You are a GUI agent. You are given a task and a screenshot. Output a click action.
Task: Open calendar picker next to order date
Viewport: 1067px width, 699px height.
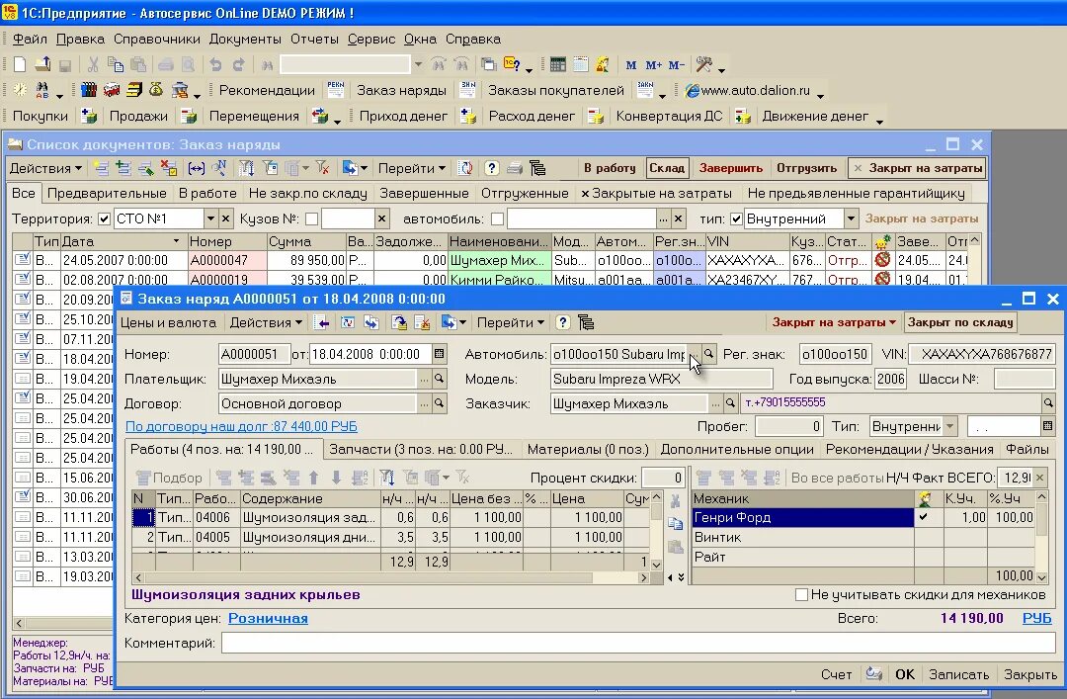pyautogui.click(x=439, y=354)
